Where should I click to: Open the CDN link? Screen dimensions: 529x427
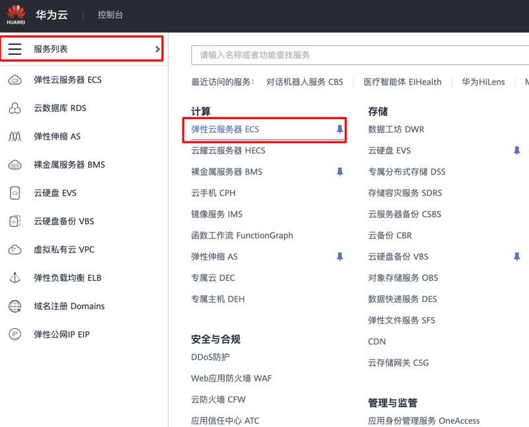pyautogui.click(x=377, y=342)
